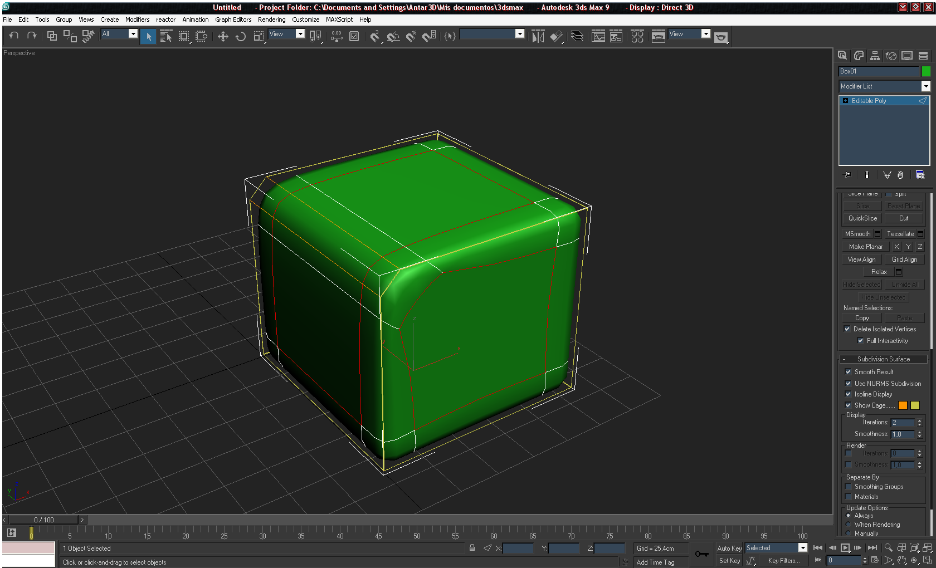Toggle the Angle Snap icon
This screenshot has width=936, height=568.
click(393, 36)
